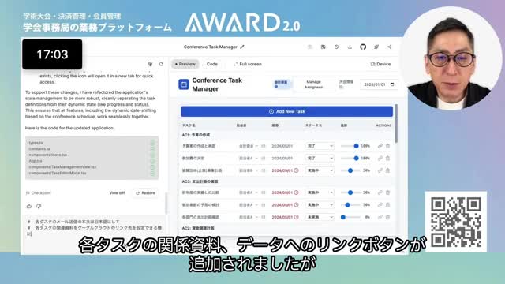Click the calendar icon in conference date field

point(392,84)
